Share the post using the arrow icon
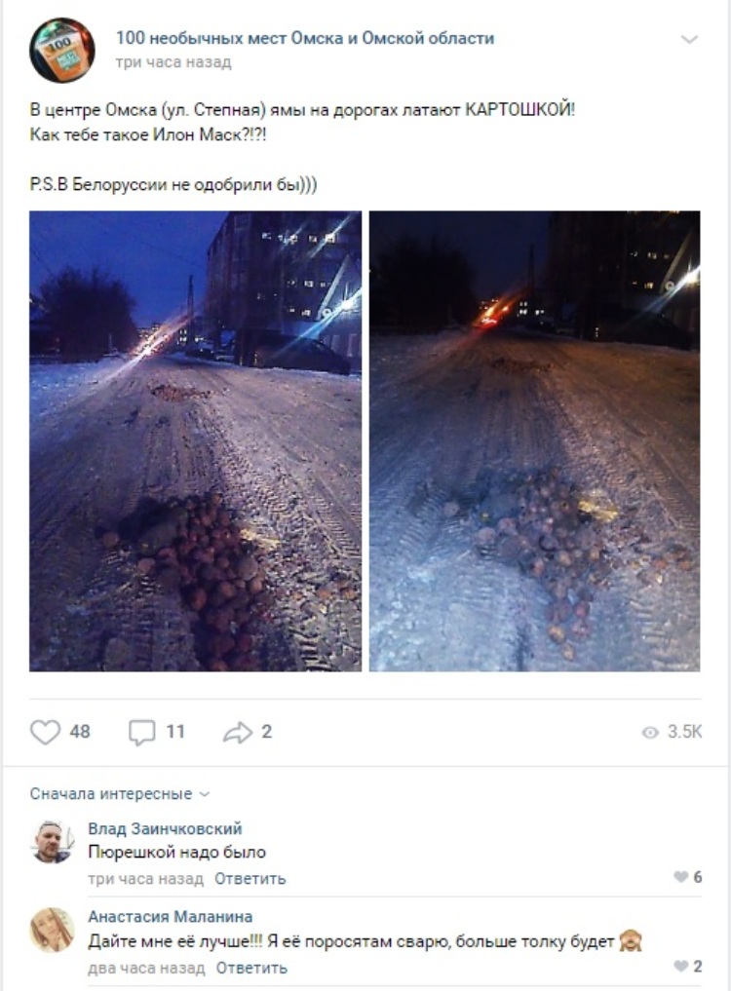Screen dimensions: 731x991 pos(238,733)
